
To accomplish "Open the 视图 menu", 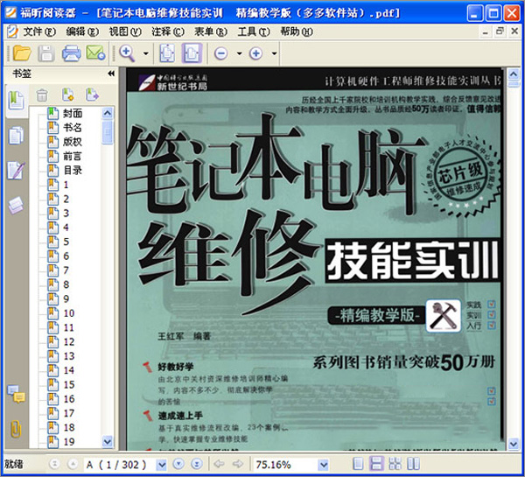I will (x=125, y=32).
